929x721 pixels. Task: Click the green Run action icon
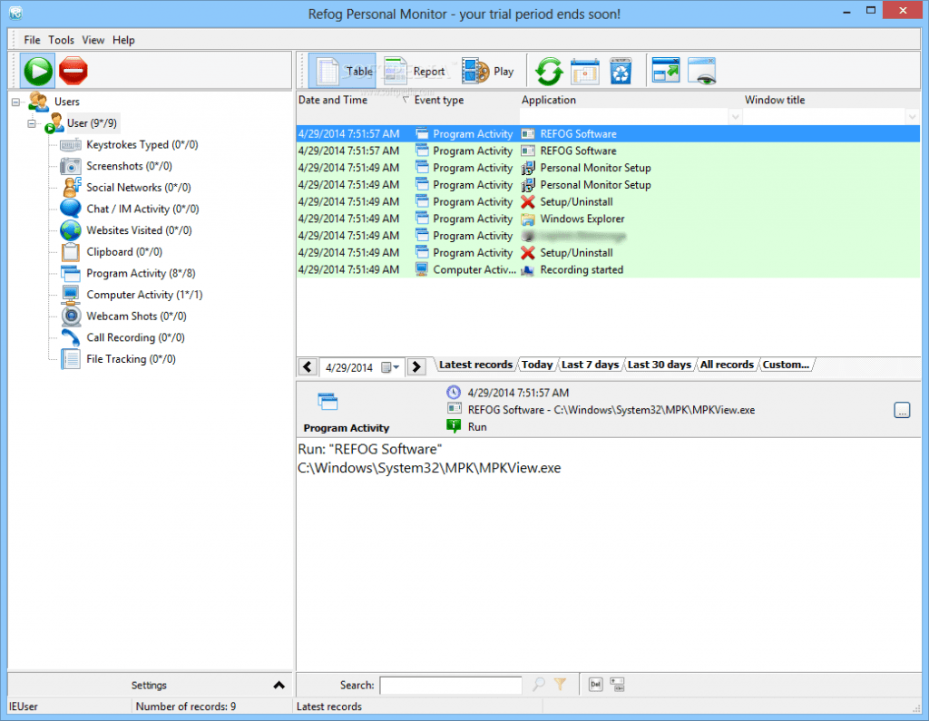tap(454, 426)
